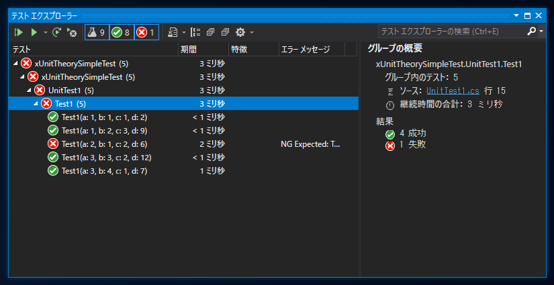
Task: Sort by the テスト column header
Action: pyautogui.click(x=94, y=50)
